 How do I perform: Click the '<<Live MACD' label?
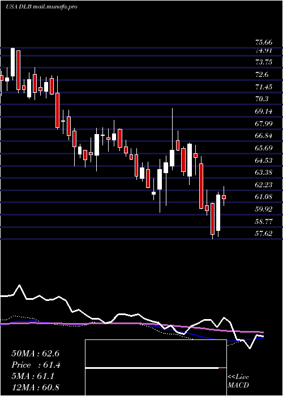tap(238, 381)
